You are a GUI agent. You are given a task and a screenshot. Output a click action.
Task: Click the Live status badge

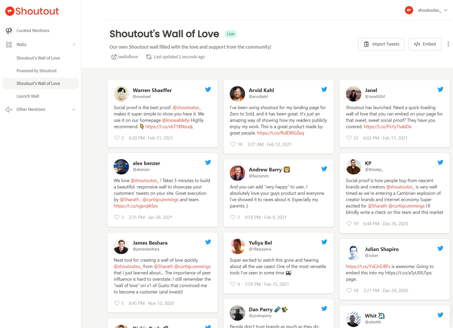pyautogui.click(x=231, y=34)
